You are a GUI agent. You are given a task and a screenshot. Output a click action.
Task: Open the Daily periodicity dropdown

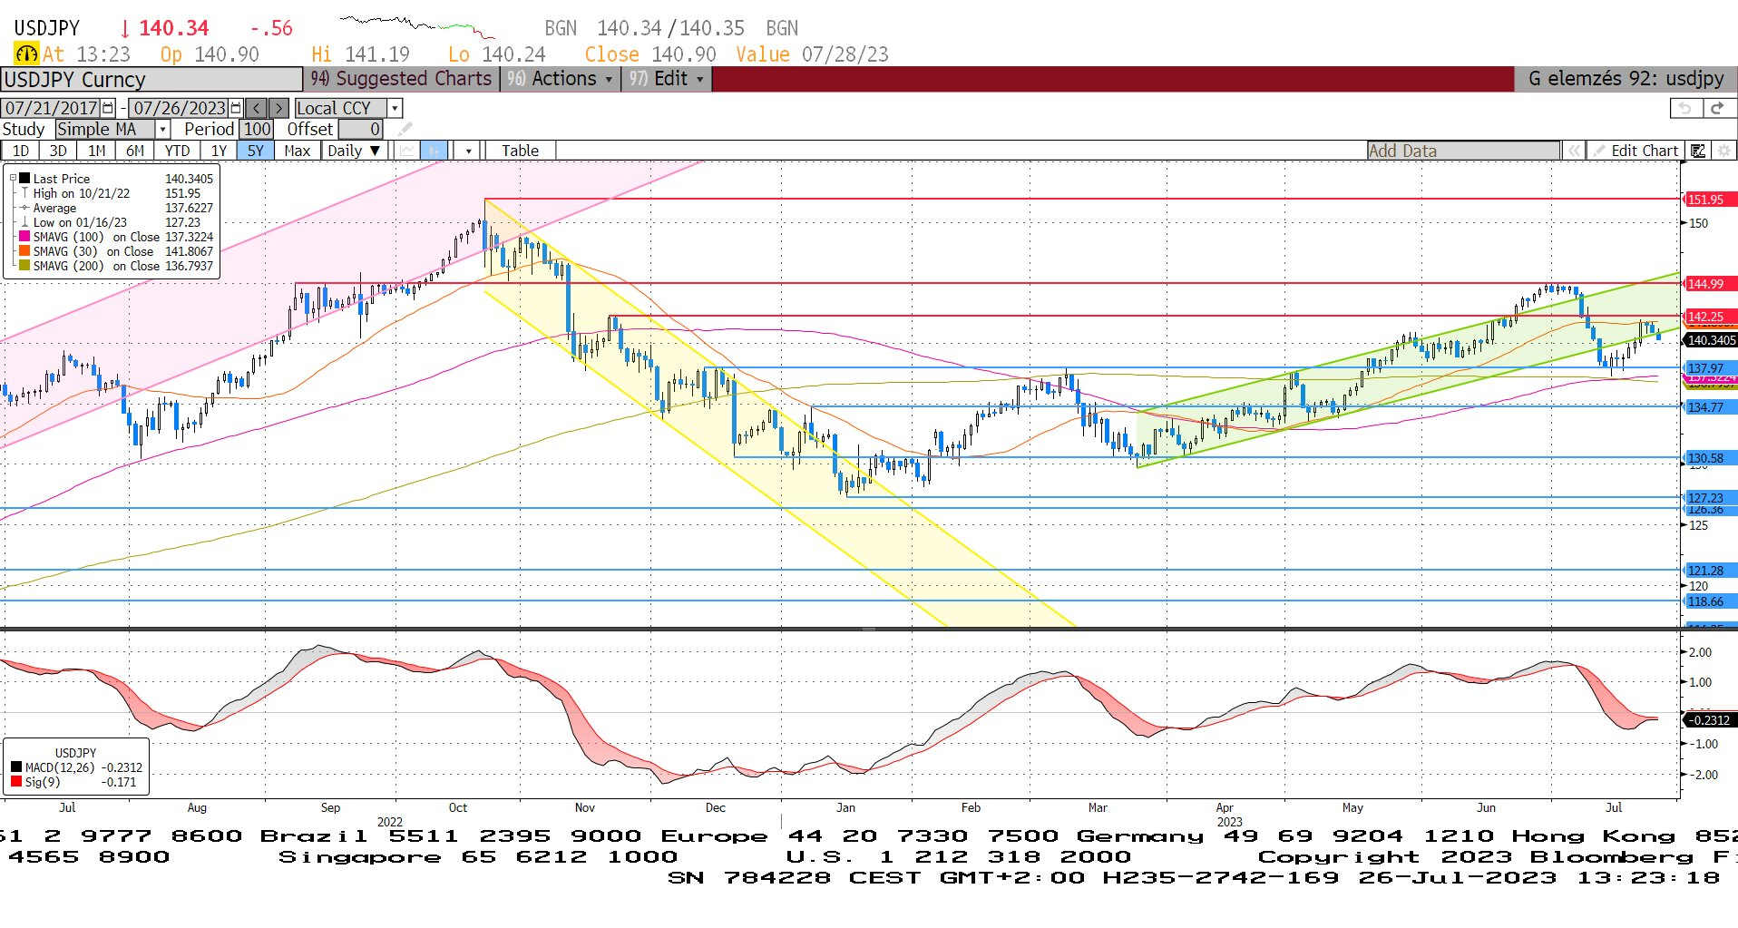click(355, 151)
